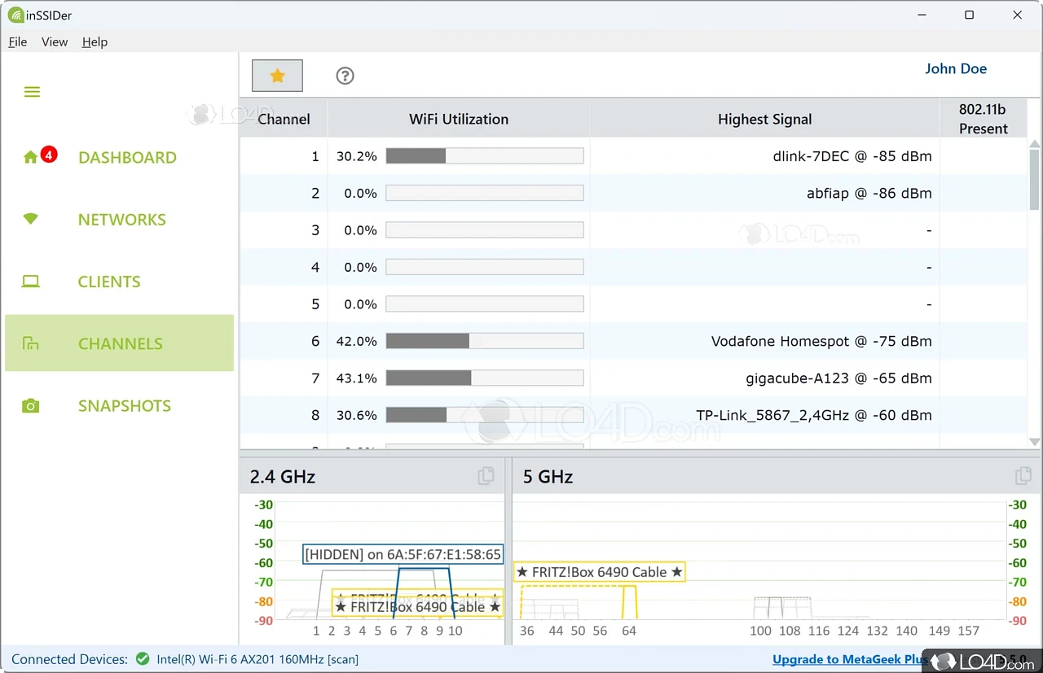This screenshot has width=1043, height=673.
Task: Click the Clients laptop icon
Action: pos(31,282)
